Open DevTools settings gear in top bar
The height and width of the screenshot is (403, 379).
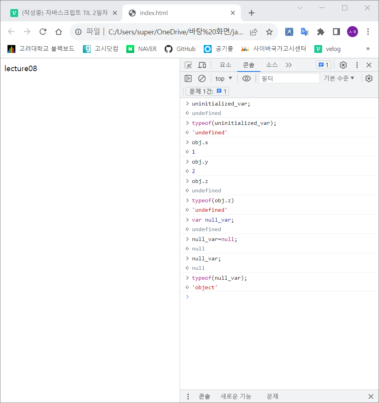point(343,65)
